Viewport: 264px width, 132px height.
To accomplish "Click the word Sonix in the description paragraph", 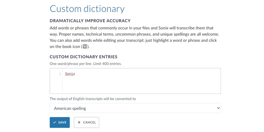I will tap(163, 28).
